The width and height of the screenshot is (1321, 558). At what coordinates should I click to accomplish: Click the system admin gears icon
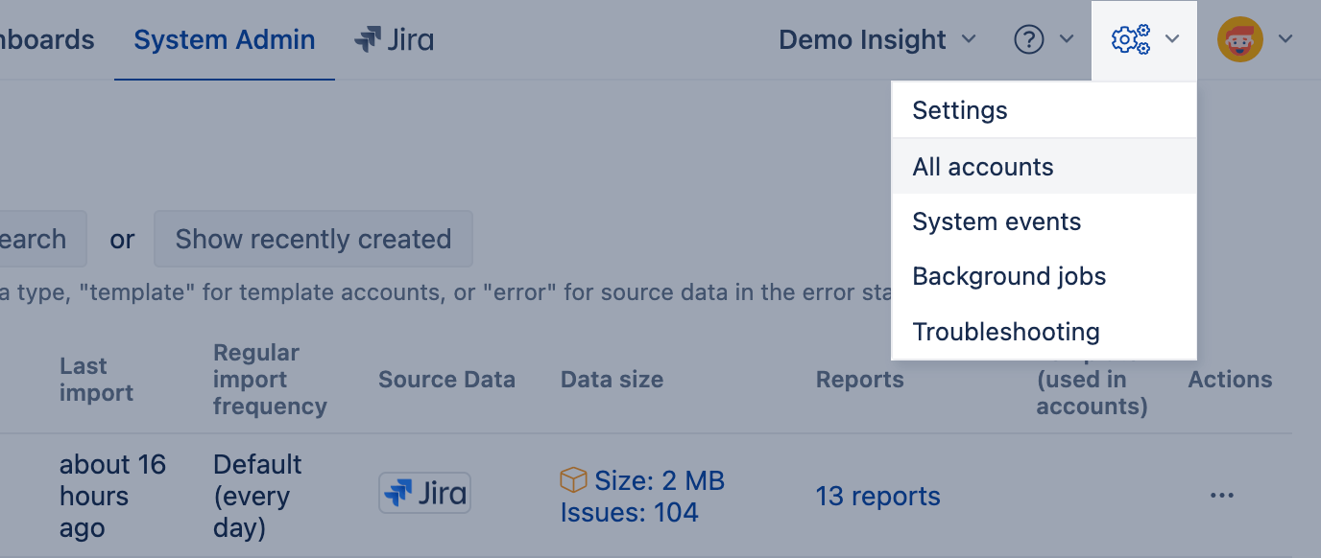pos(1130,40)
